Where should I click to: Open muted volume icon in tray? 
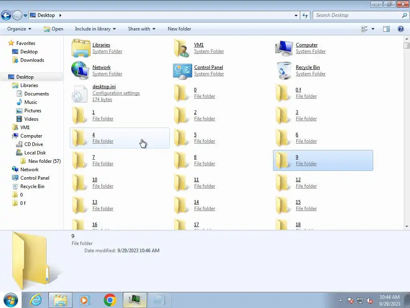pyautogui.click(x=370, y=301)
